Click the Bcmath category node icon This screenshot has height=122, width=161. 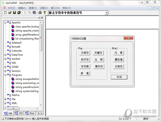tap(9, 47)
